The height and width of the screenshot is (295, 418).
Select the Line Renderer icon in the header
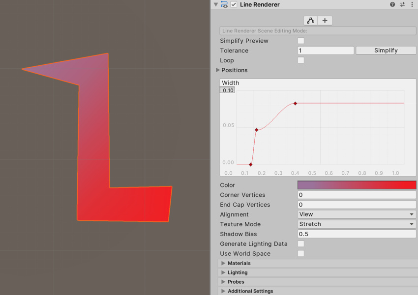point(224,4)
